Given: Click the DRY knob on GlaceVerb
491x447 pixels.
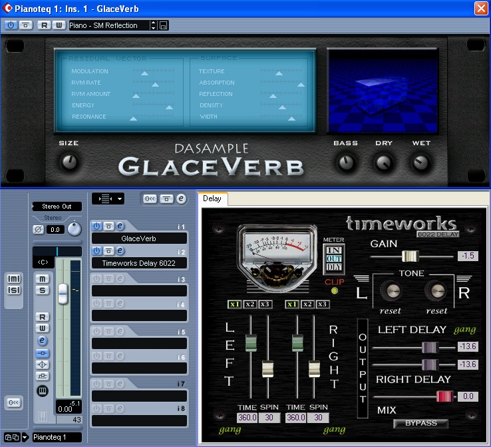Looking at the screenshot, I should tap(384, 163).
